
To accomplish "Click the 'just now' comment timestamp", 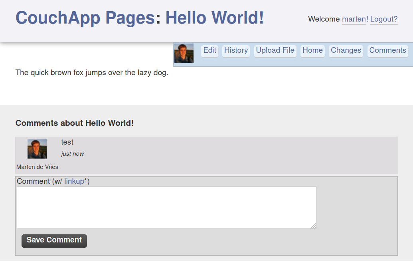I will coord(73,154).
